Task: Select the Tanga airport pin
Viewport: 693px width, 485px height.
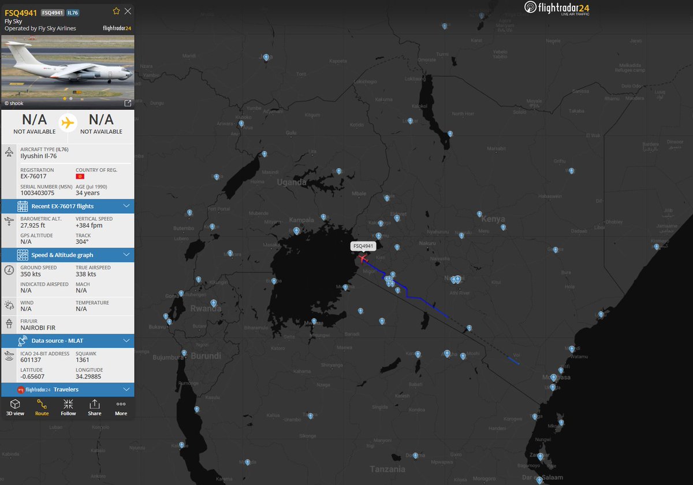Action: tap(535, 417)
